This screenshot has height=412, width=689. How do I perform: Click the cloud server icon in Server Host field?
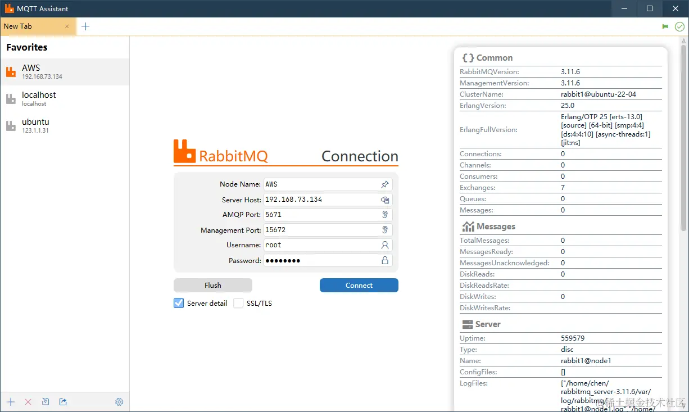tap(385, 200)
